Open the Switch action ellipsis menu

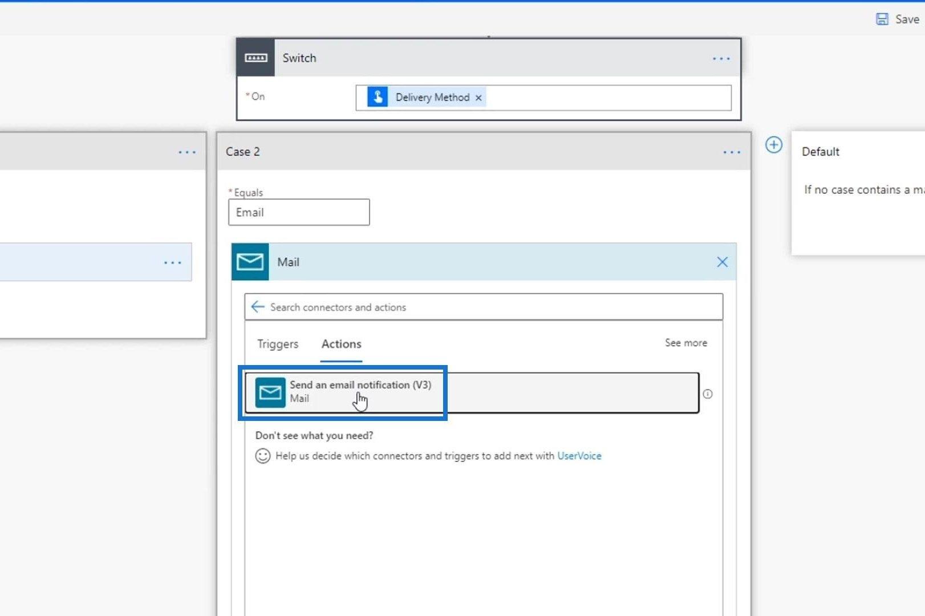click(721, 58)
